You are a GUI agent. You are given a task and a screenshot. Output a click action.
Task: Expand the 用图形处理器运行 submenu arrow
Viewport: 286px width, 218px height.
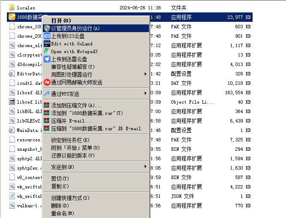coord(146,75)
